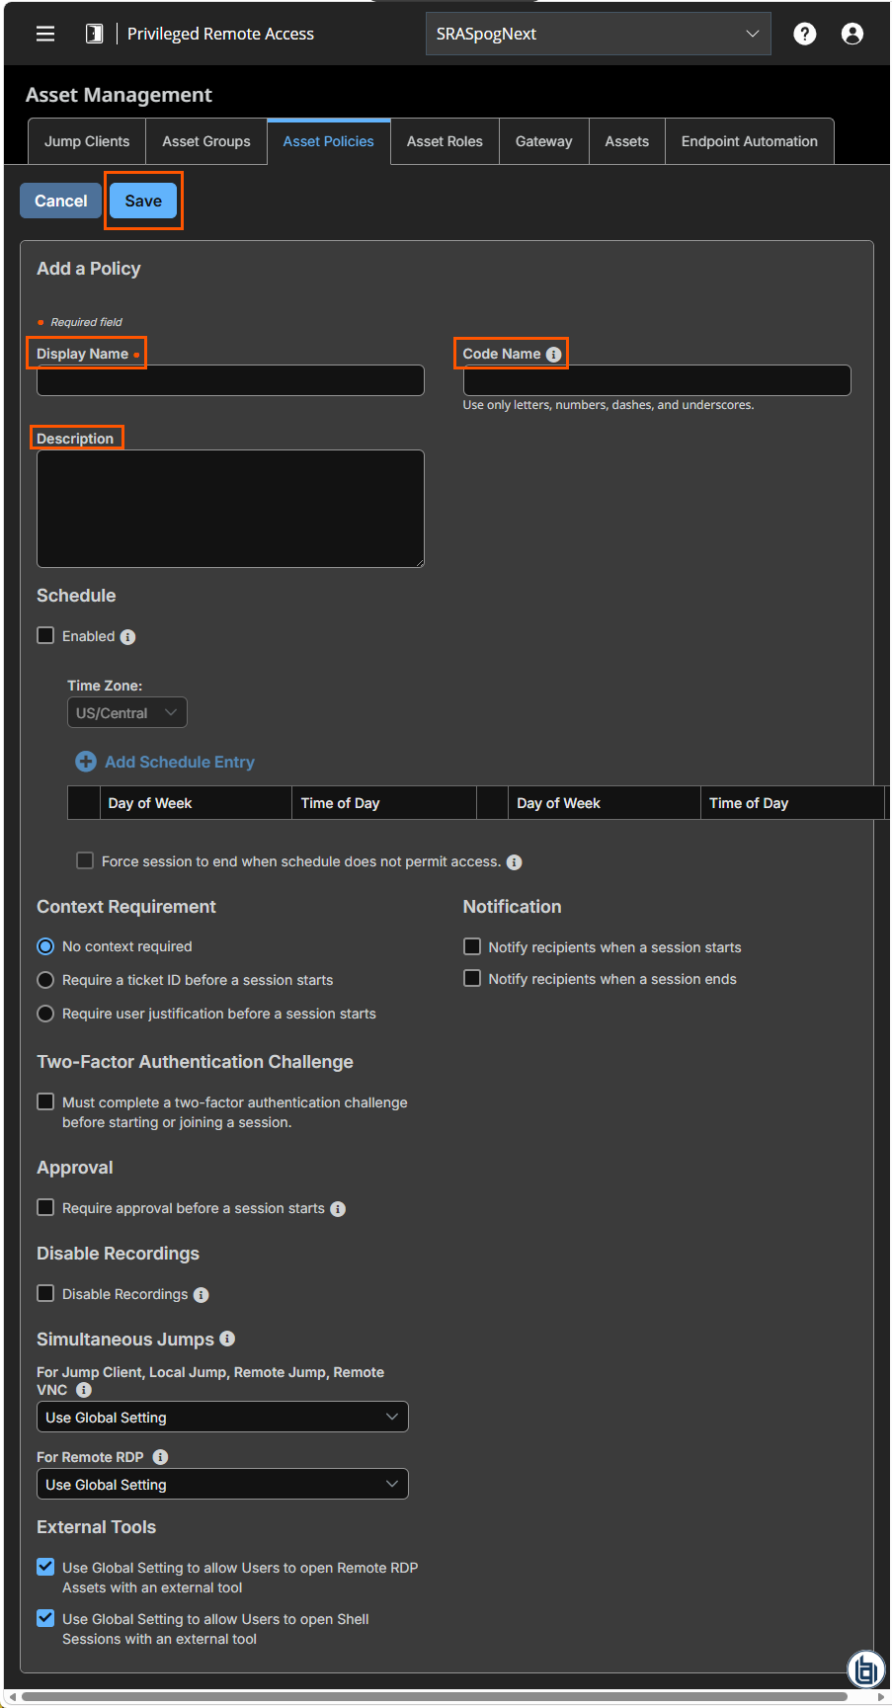Screen dimensions: 892x1708
Task: Click into the Description text area
Action: [230, 509]
